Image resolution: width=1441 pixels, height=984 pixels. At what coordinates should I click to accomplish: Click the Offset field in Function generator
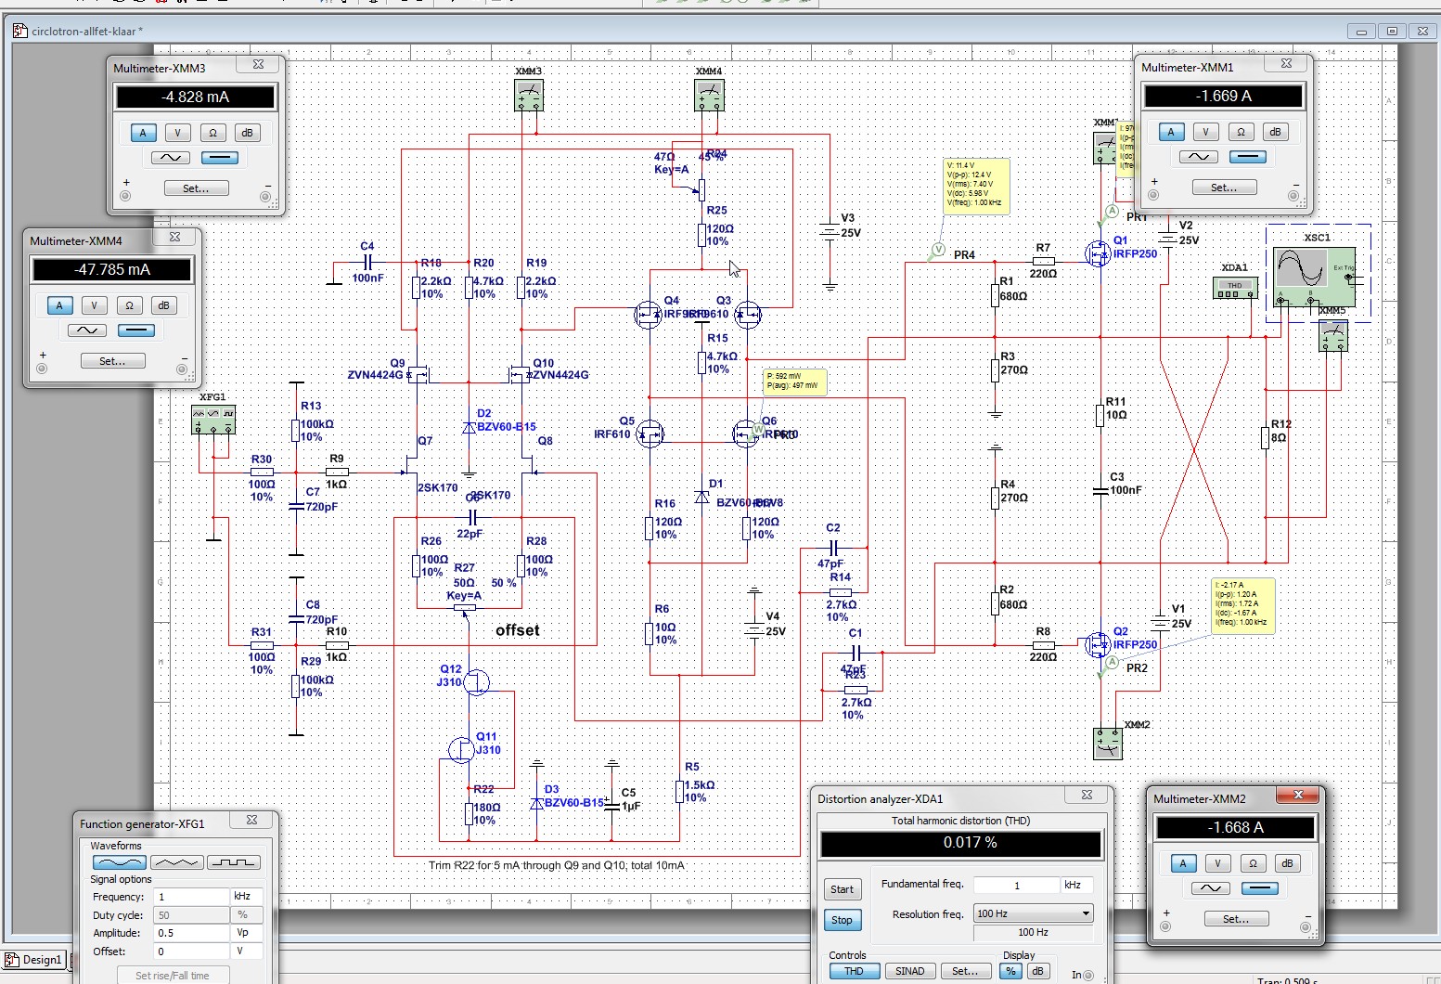point(192,952)
